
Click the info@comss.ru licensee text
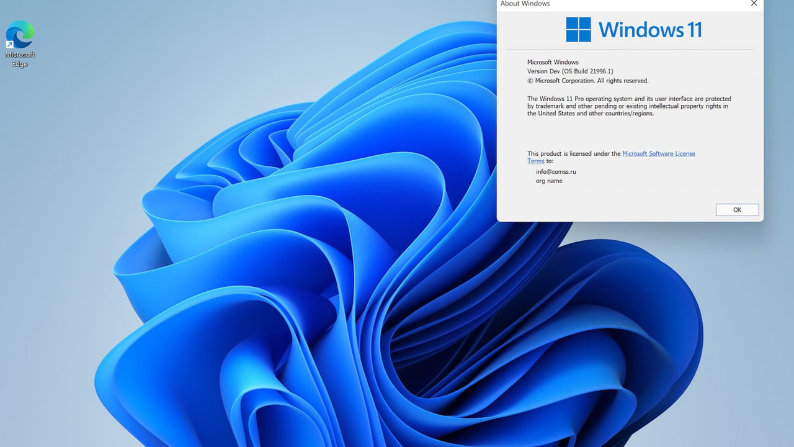556,171
